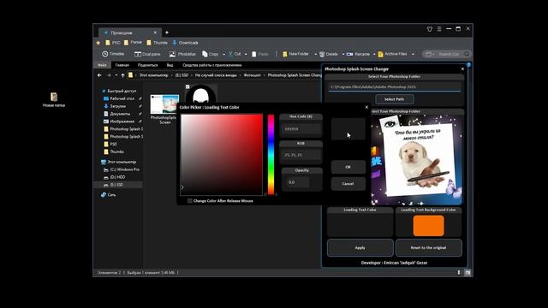Go forward with the right arrow
This screenshot has width=548, height=308.
(x=109, y=75)
